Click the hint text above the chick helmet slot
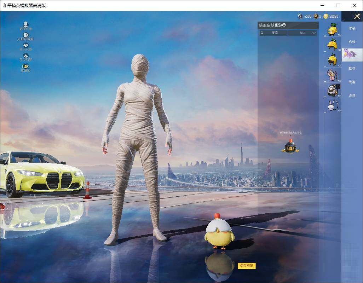The height and width of the screenshot is (283, 363). pos(290,133)
